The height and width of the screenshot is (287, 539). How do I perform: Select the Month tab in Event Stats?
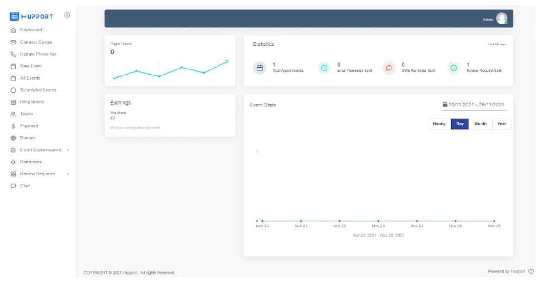point(480,124)
